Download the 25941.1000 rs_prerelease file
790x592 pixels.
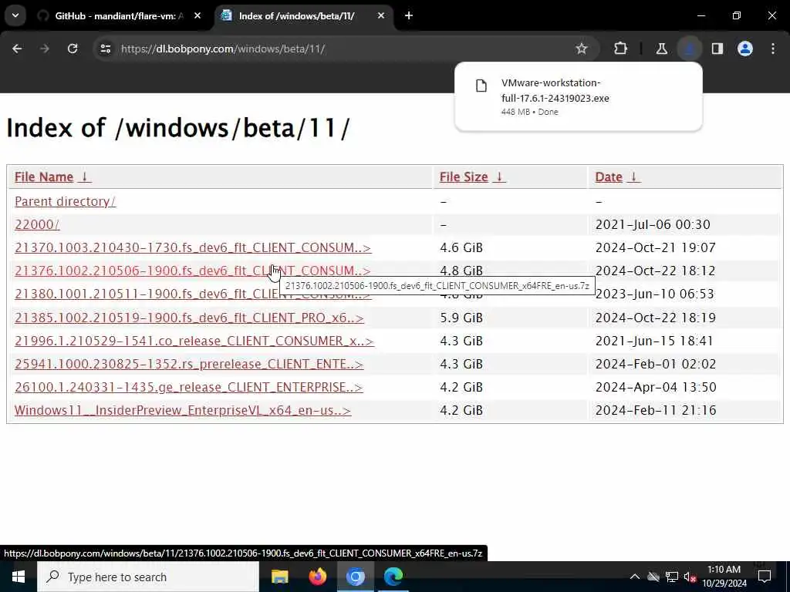[x=189, y=364]
